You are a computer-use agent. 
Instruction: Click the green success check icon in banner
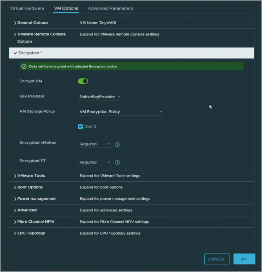coord(24,66)
